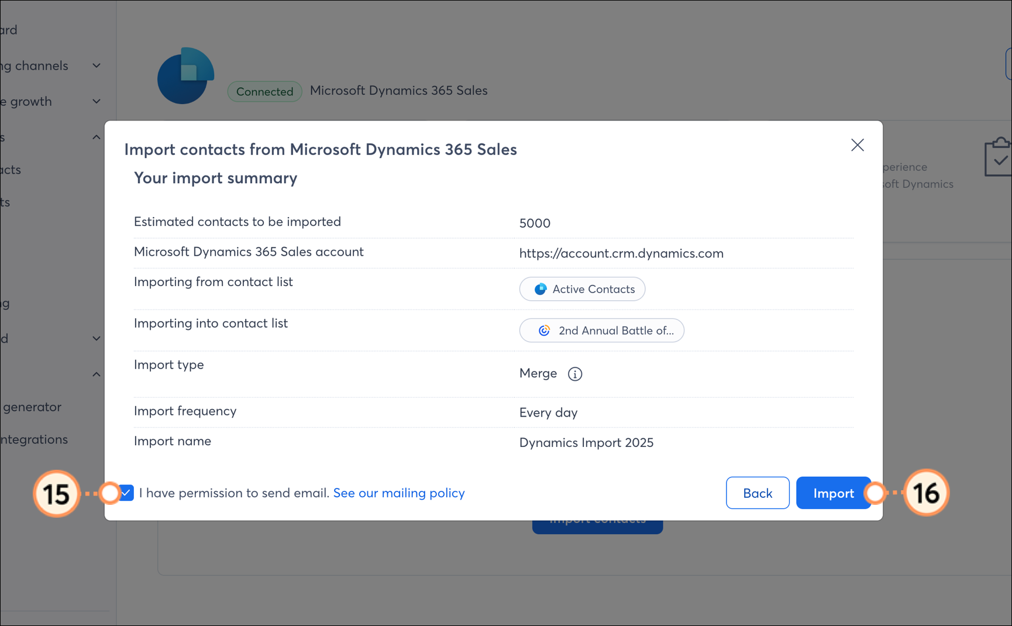The width and height of the screenshot is (1012, 626).
Task: Click the Dynamics icon in Active Contacts chip
Action: pyautogui.click(x=541, y=289)
